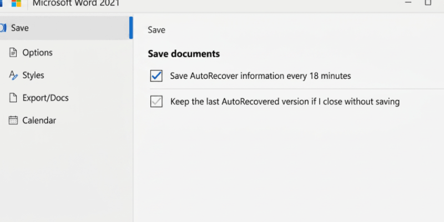Screen dimensions: 444x222
Task: Click the Save icon in sidebar
Action: click(x=3, y=28)
